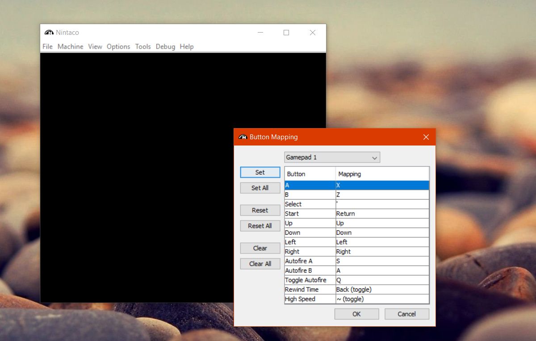The width and height of the screenshot is (536, 341).
Task: Click the Button column header
Action: (x=310, y=174)
